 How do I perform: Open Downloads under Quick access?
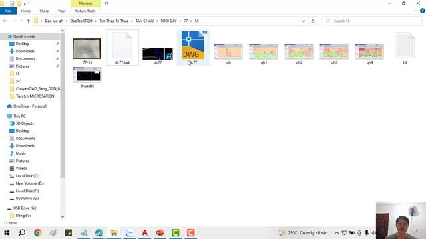25,51
